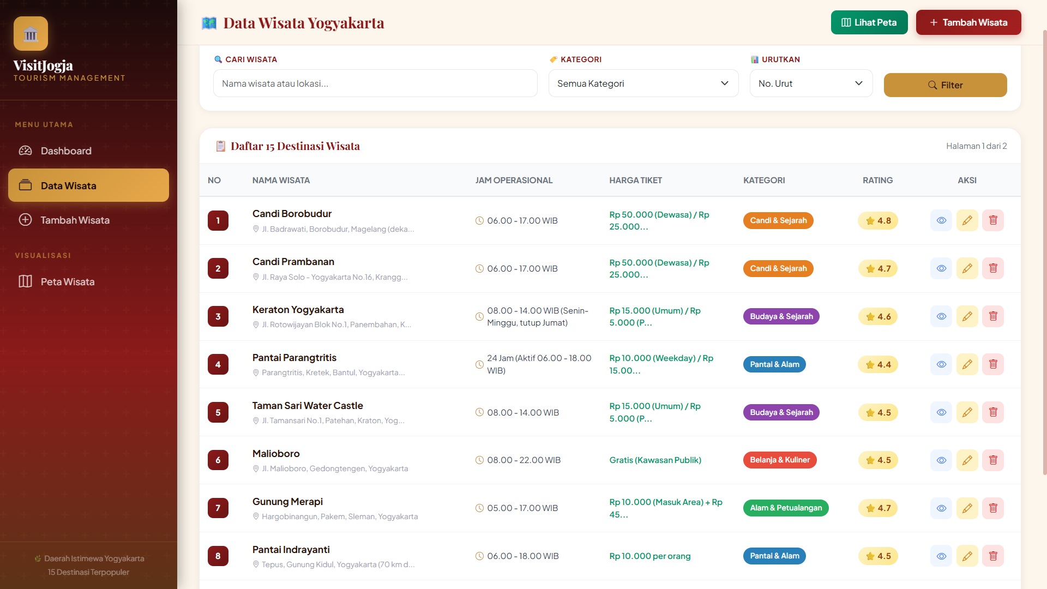Image resolution: width=1047 pixels, height=589 pixels.
Task: Open the Semua Kategori dropdown
Action: tap(643, 83)
